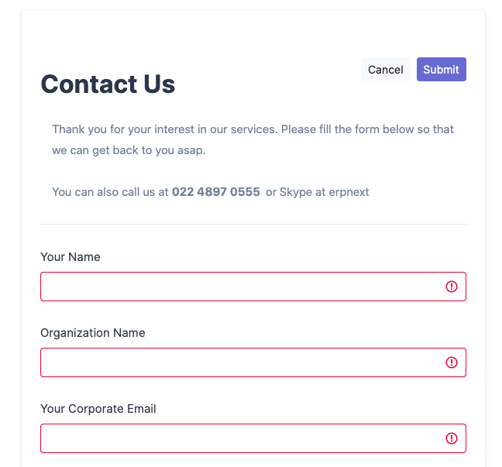Click the Your Name field label

point(70,257)
